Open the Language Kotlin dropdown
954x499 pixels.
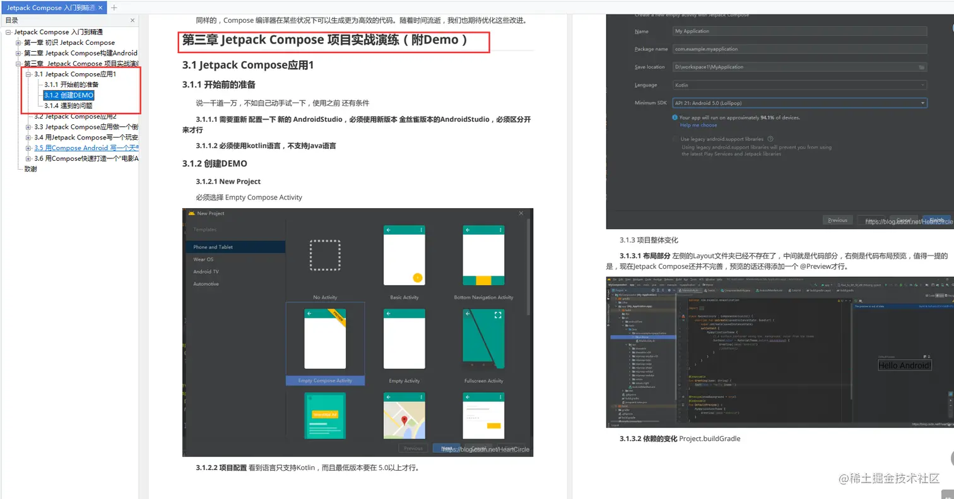[799, 85]
